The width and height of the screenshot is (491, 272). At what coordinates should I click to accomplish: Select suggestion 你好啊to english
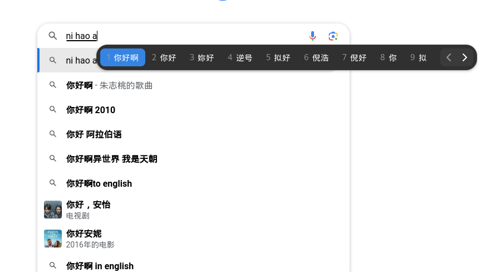pos(194,183)
